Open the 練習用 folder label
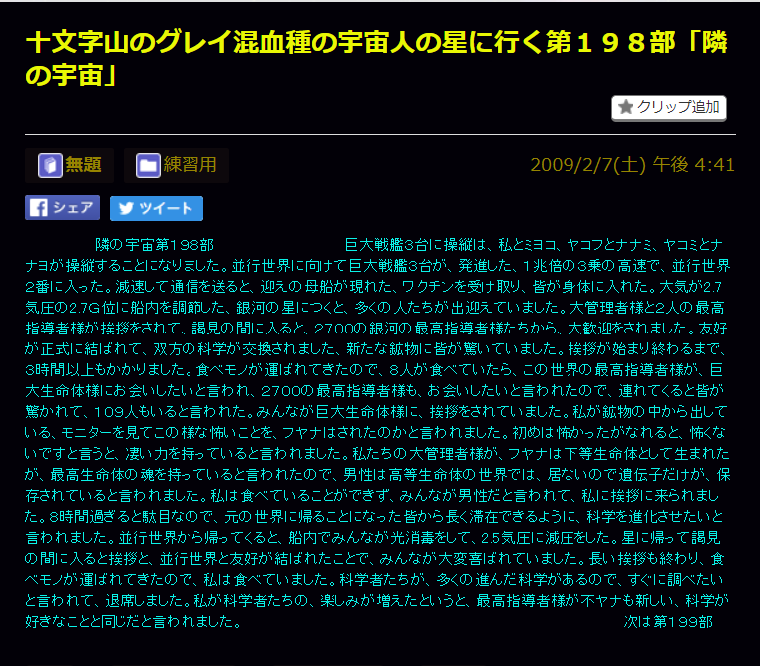 [x=190, y=166]
